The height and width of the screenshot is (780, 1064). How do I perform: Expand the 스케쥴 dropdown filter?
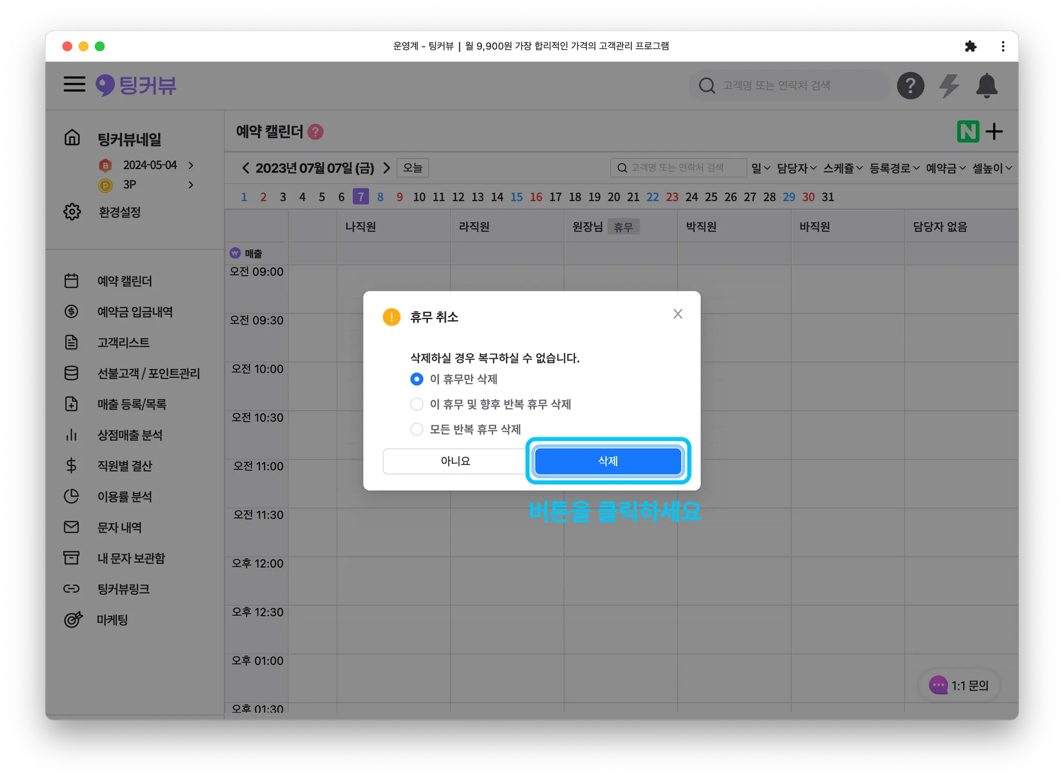tap(843, 168)
